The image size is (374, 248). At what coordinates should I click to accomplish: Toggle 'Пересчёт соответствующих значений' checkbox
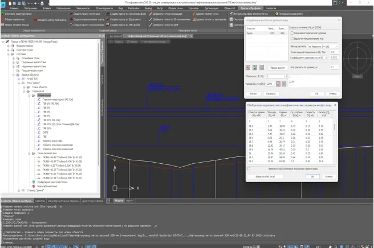(249, 168)
